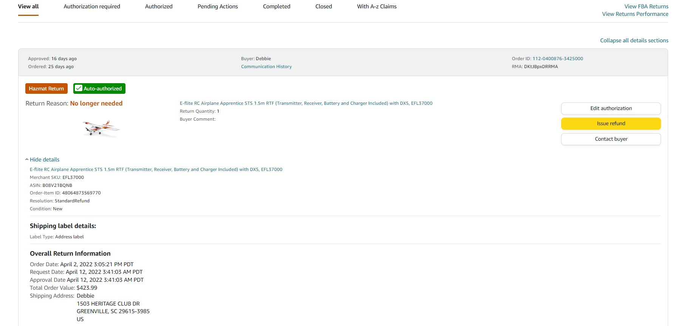The height and width of the screenshot is (326, 681).
Task: Open View Returns Performance link
Action: [x=635, y=14]
